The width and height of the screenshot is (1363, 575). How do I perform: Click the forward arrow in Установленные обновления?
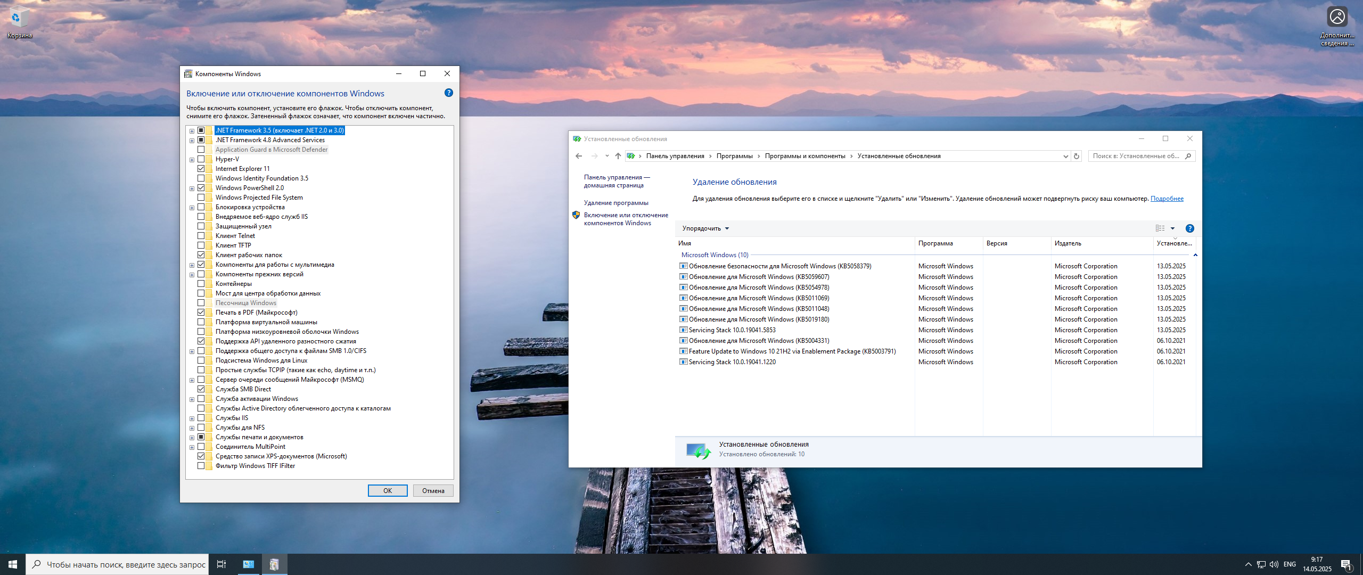click(x=594, y=156)
